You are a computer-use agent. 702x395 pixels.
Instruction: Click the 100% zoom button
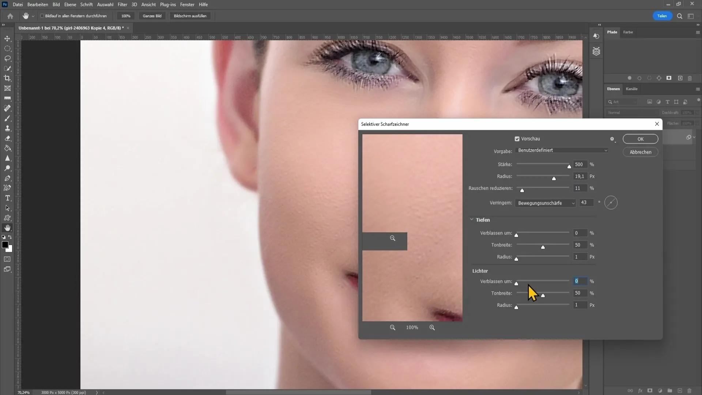pos(126,16)
